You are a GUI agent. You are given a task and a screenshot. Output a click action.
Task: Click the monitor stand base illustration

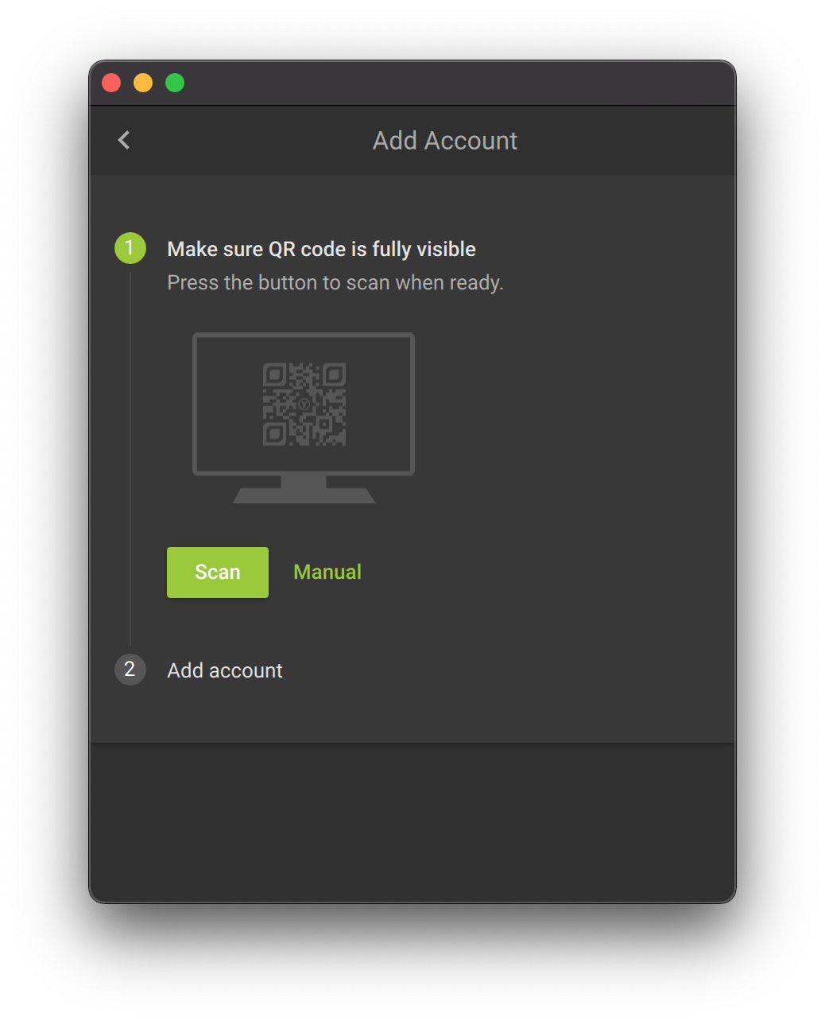tap(304, 495)
